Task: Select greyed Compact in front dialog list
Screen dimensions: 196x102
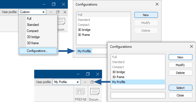Action: pyautogui.click(x=138, y=67)
